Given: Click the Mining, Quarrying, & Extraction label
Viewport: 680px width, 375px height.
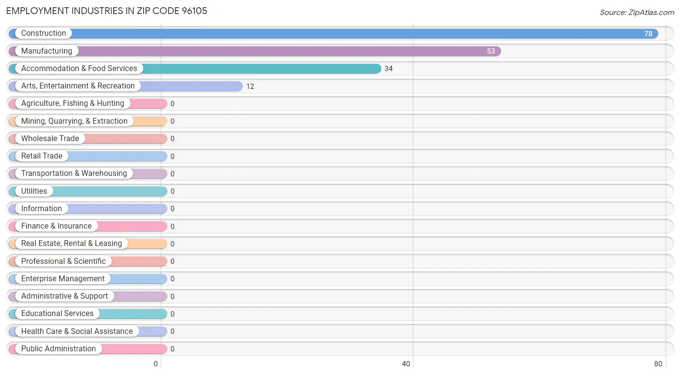Looking at the screenshot, I should [x=74, y=121].
